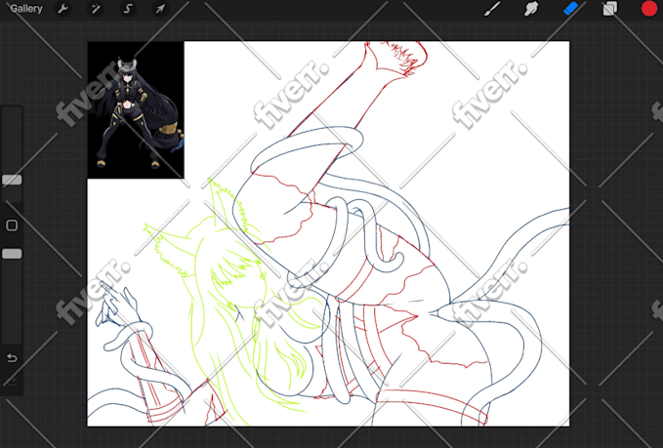
Task: Tap the character reference image
Action: point(136,110)
